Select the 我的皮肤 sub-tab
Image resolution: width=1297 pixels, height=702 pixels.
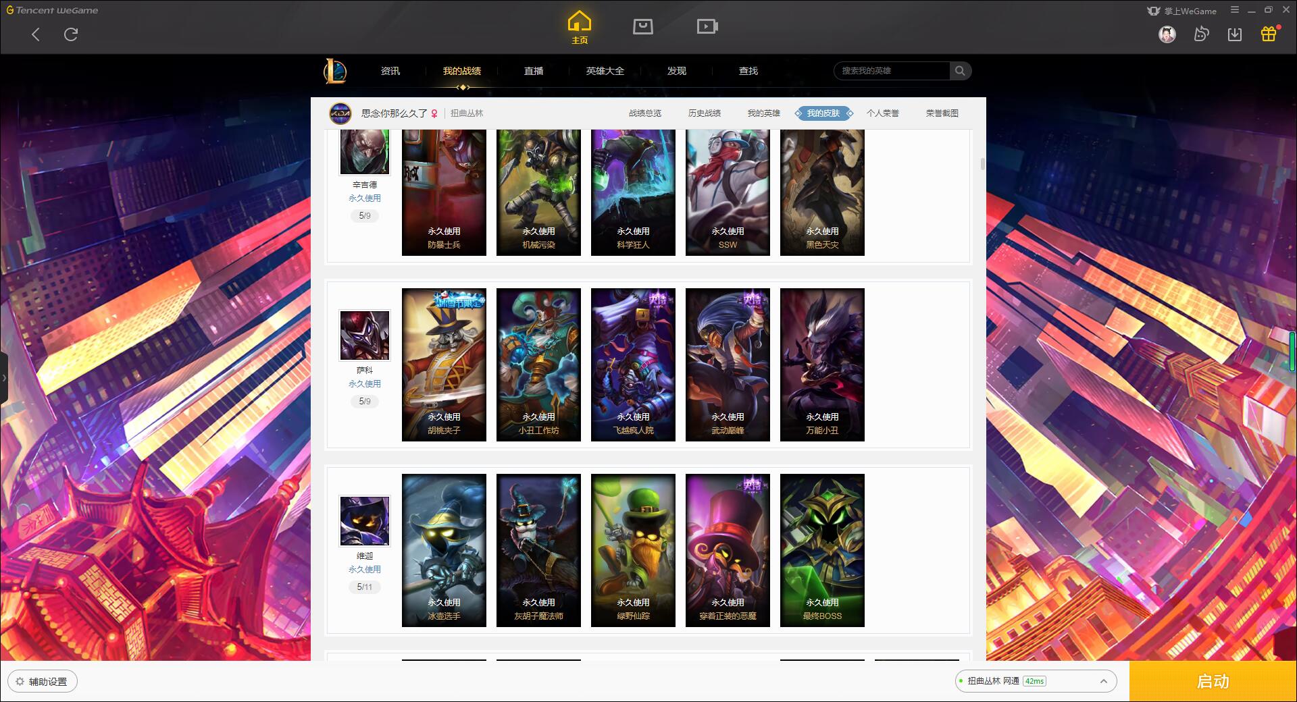point(823,113)
